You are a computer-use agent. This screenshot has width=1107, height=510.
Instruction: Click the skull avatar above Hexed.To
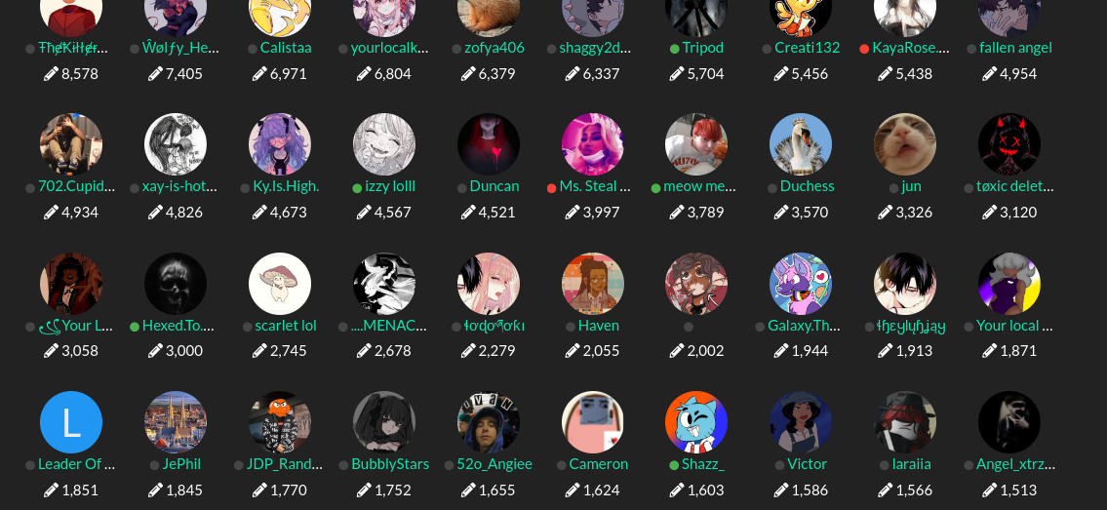click(176, 284)
